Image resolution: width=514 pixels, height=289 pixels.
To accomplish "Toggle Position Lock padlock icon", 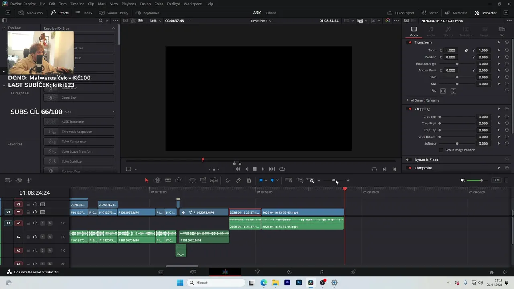I will (249, 181).
